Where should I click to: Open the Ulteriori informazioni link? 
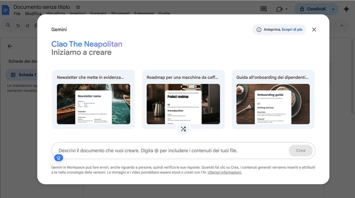click(x=225, y=172)
